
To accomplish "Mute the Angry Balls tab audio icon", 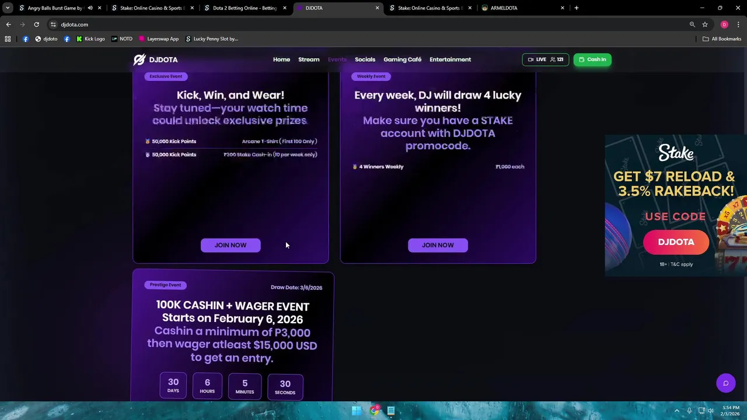I will [x=90, y=8].
